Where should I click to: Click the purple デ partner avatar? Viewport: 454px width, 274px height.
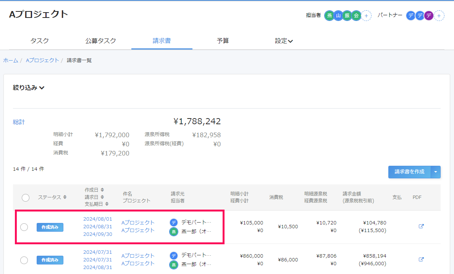pyautogui.click(x=429, y=16)
